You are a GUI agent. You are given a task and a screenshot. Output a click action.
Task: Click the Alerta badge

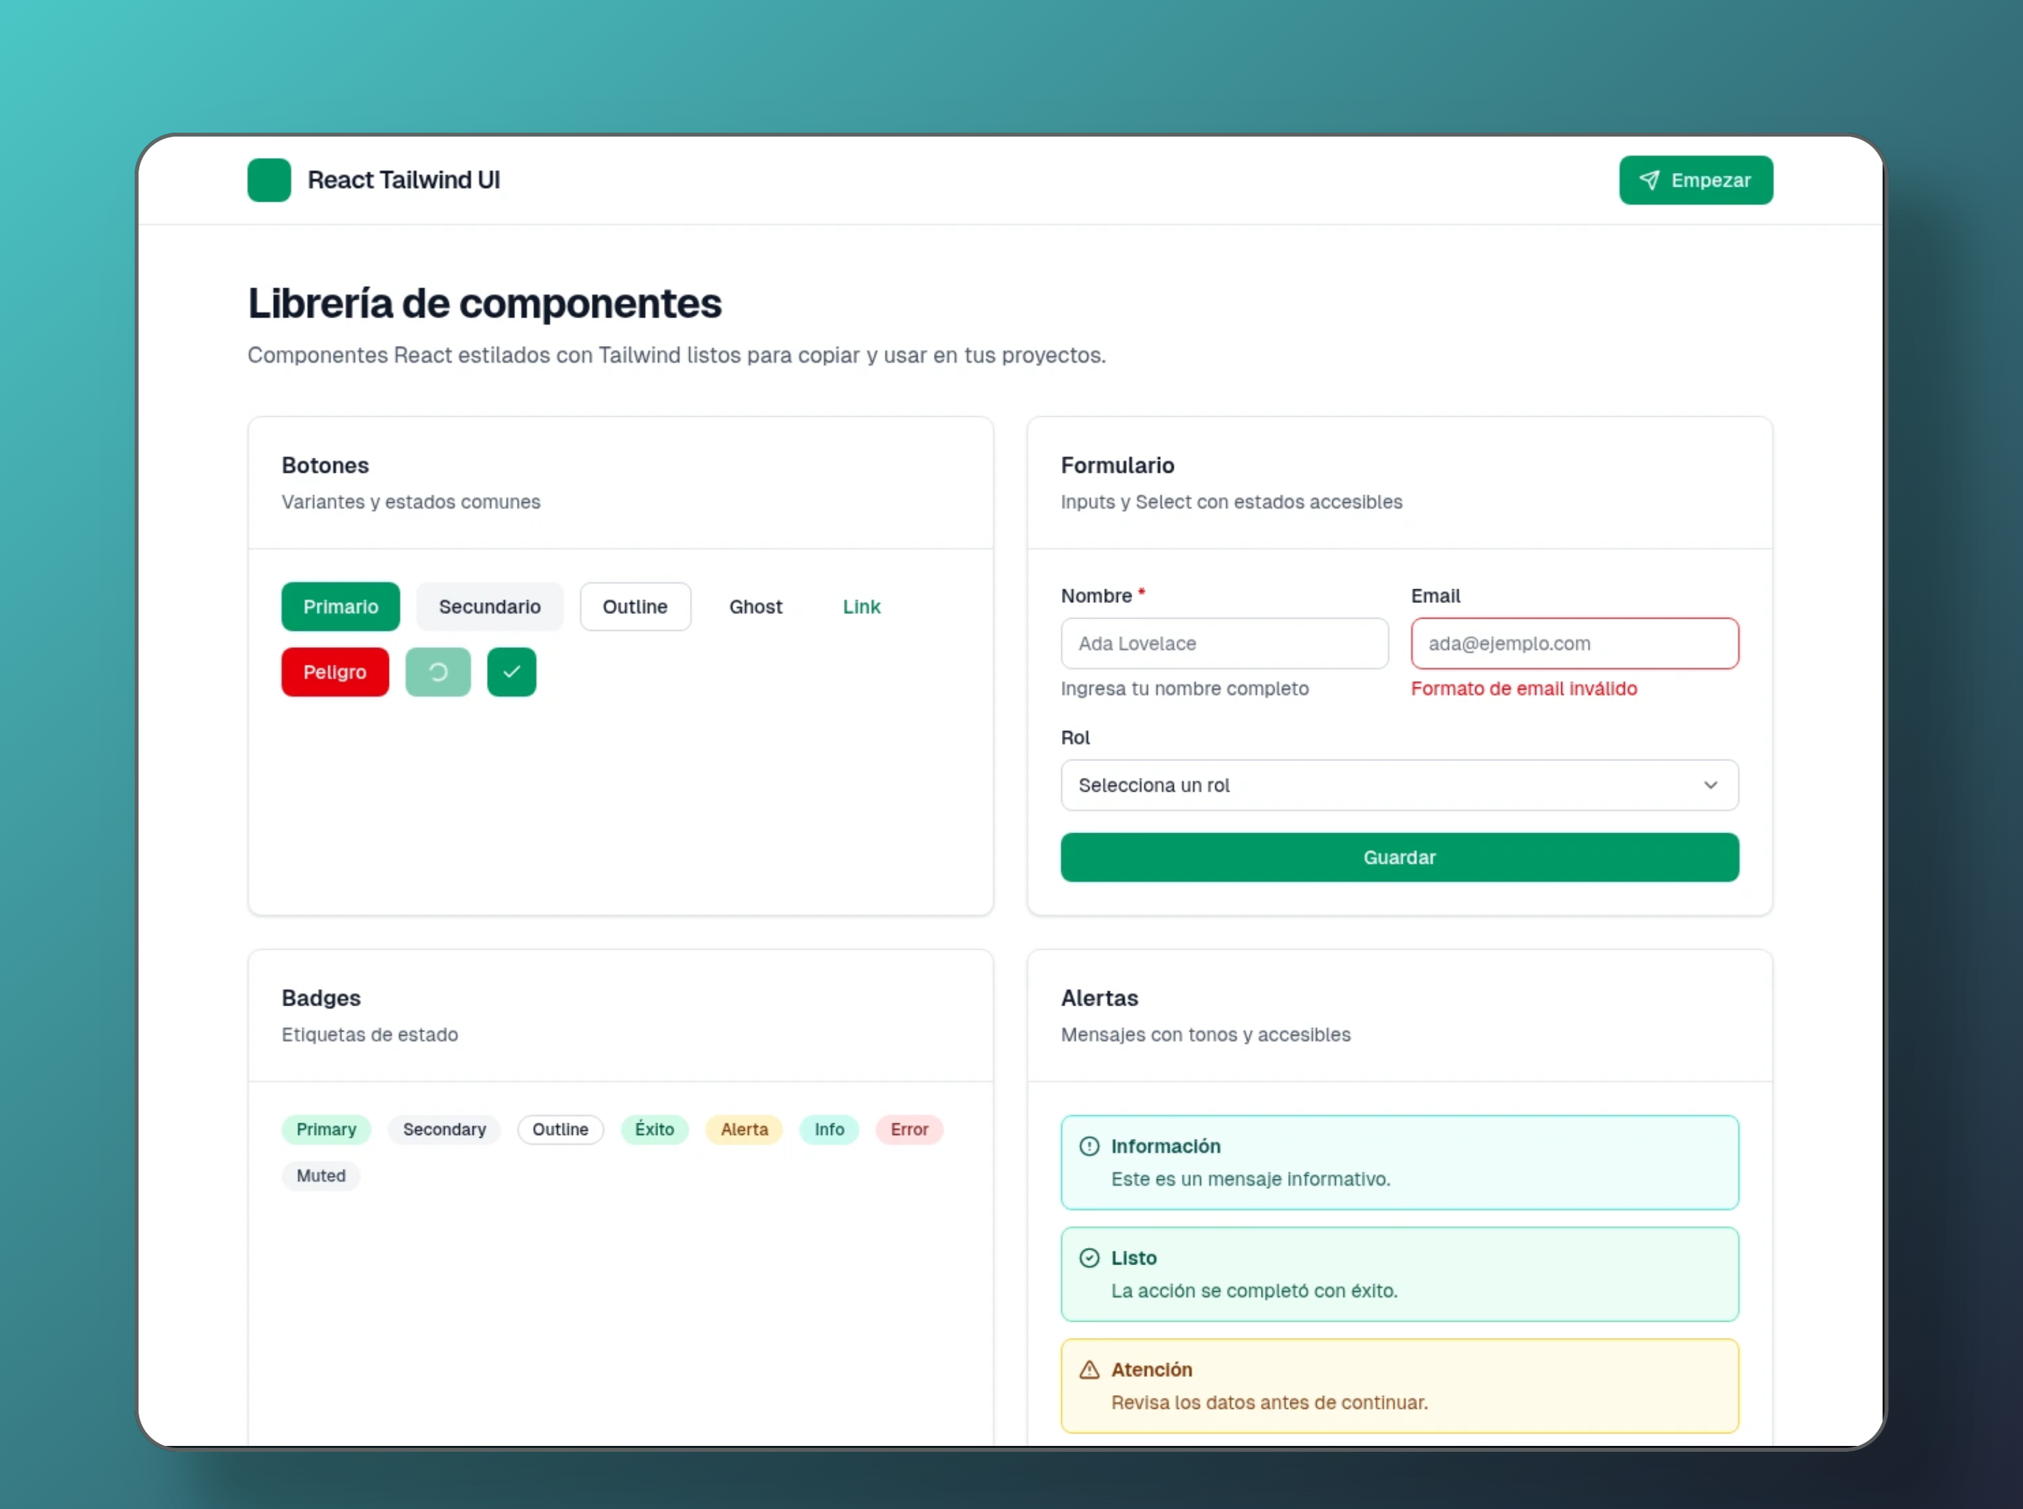coord(743,1129)
